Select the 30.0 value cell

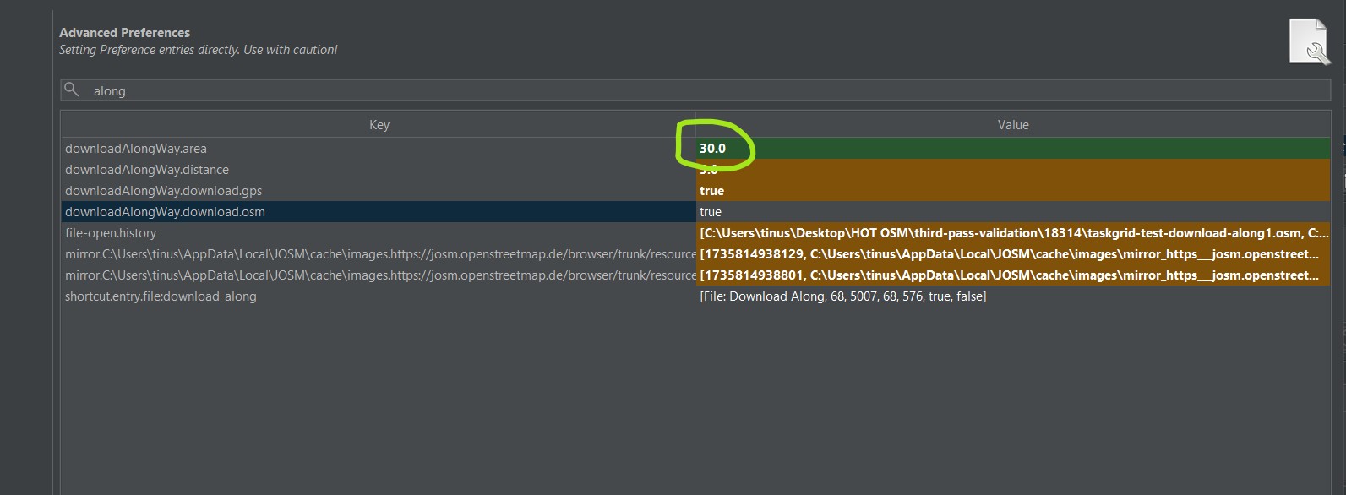pyautogui.click(x=1013, y=149)
